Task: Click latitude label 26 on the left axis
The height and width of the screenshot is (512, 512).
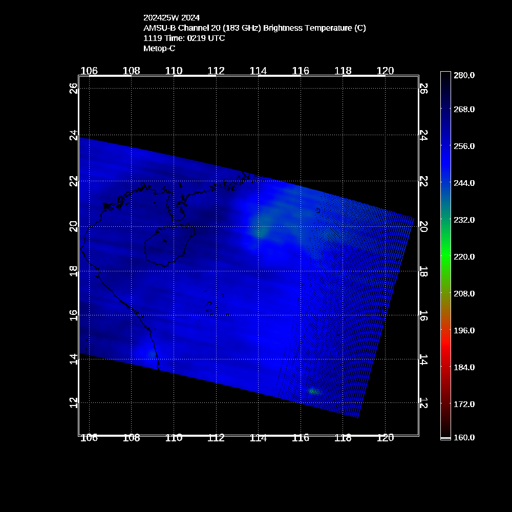Action: (73, 89)
